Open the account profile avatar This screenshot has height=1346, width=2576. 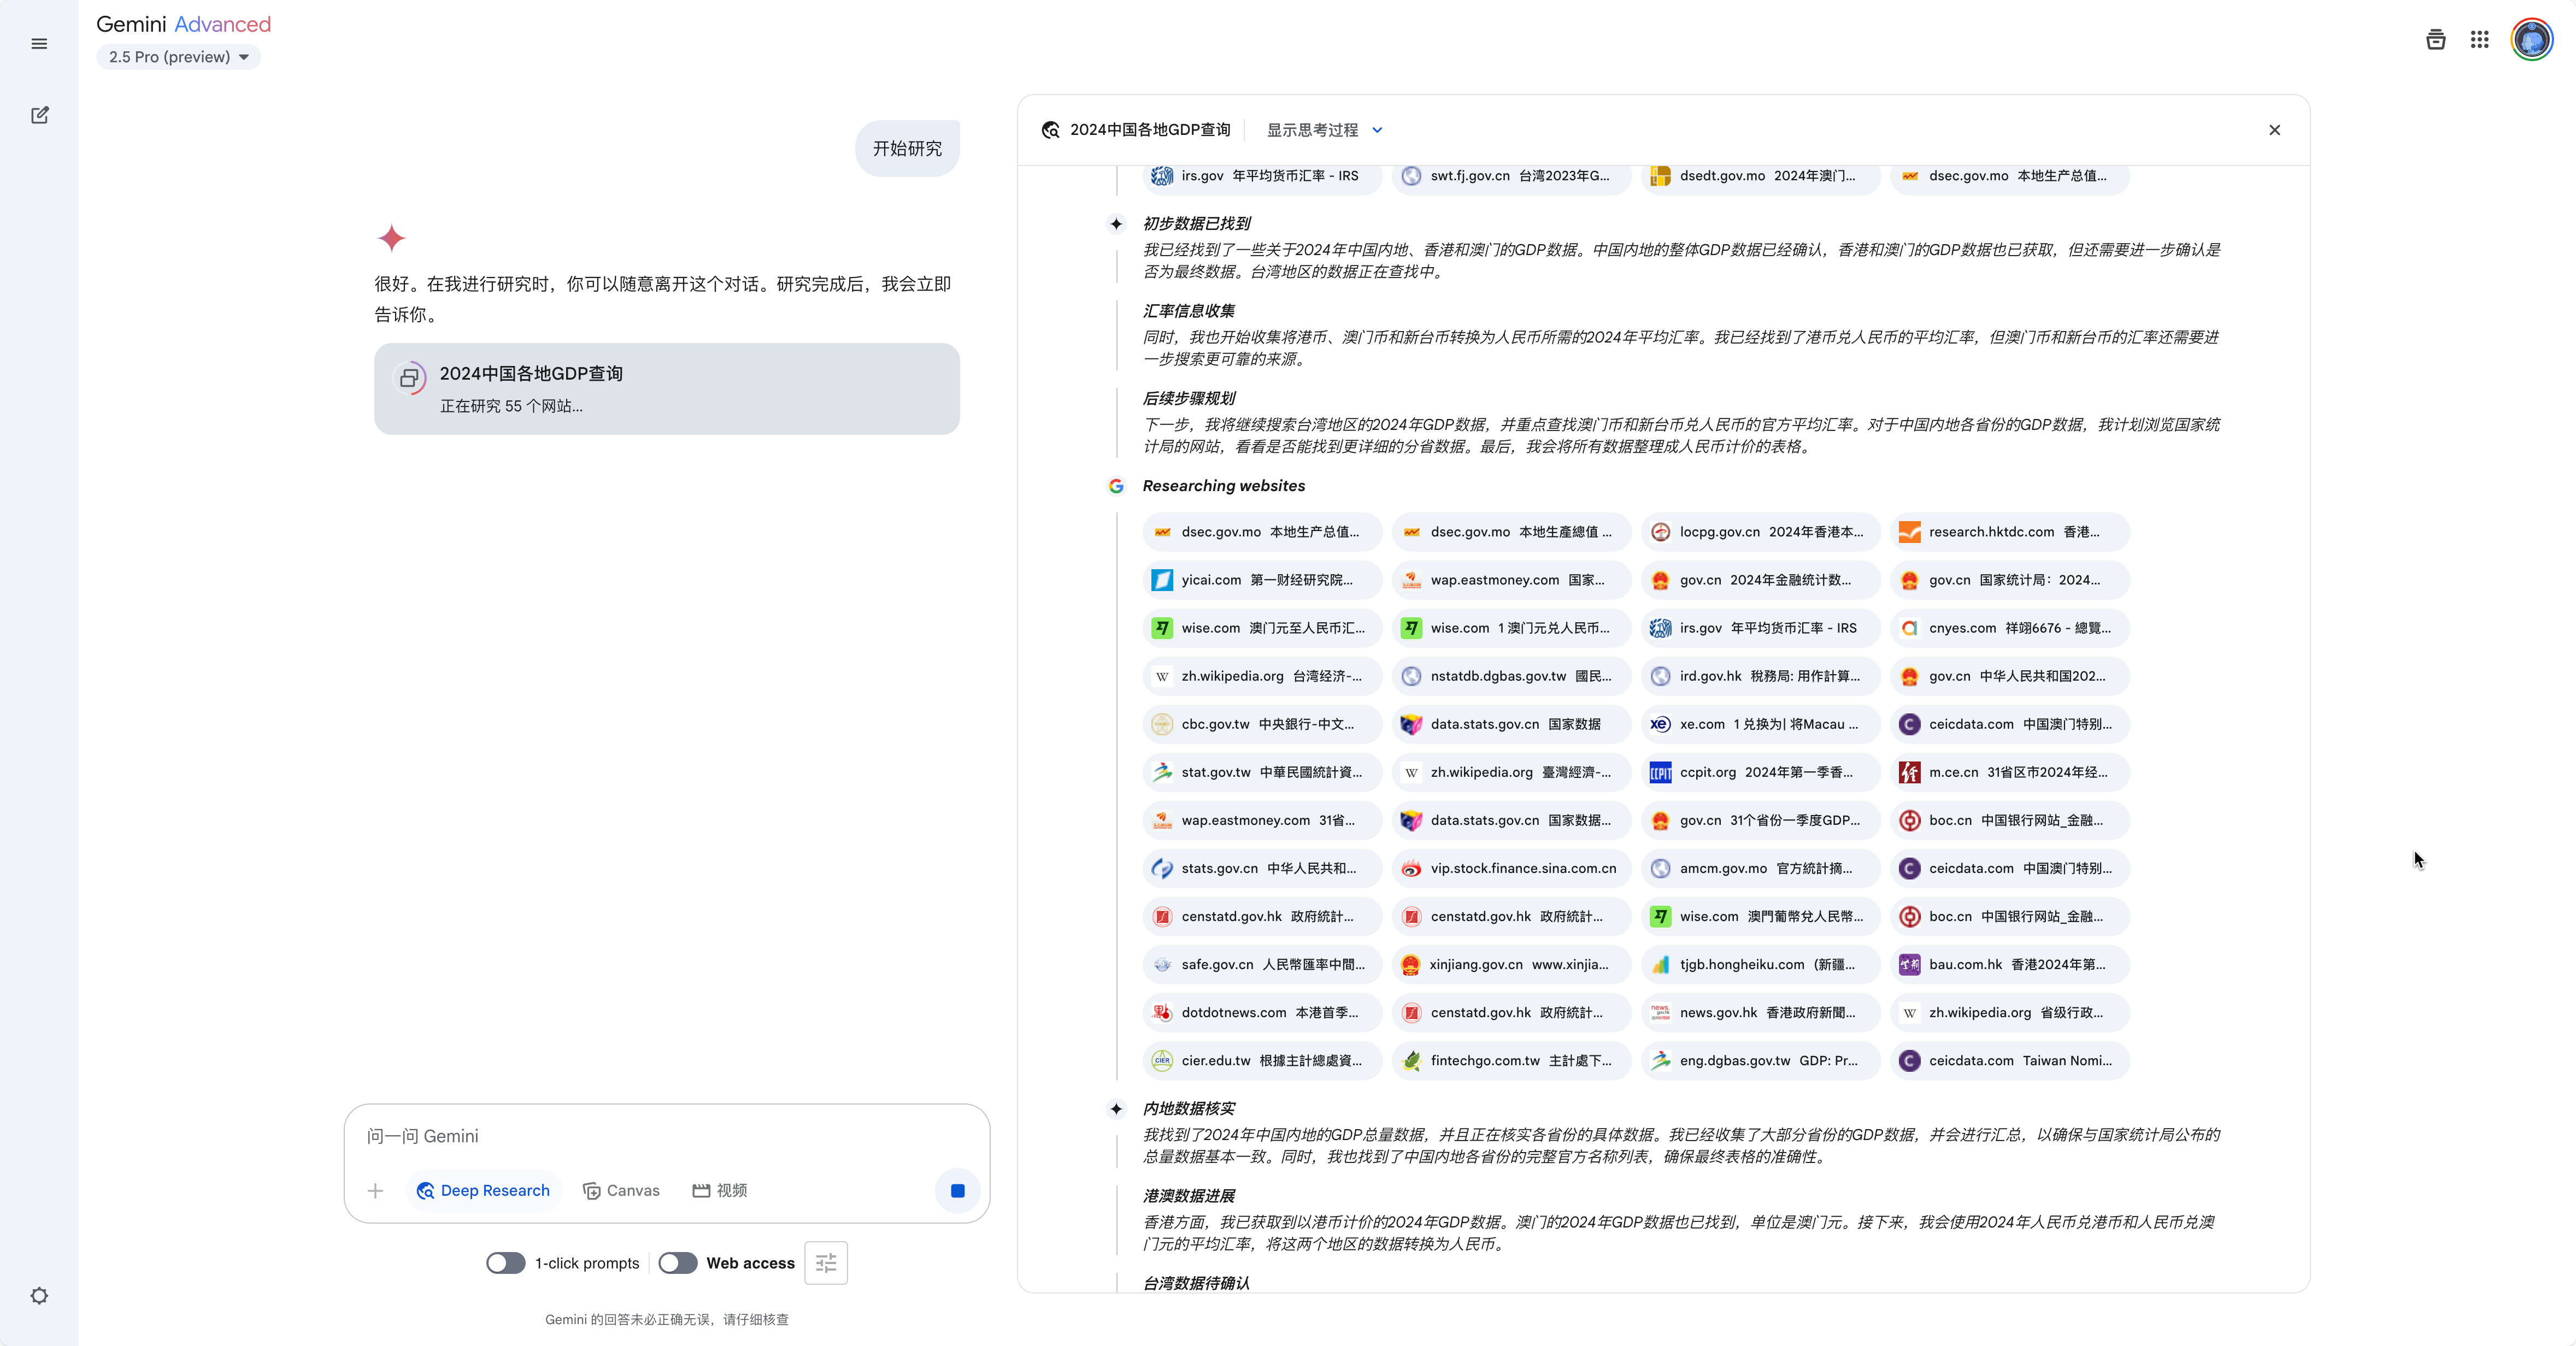click(2531, 40)
